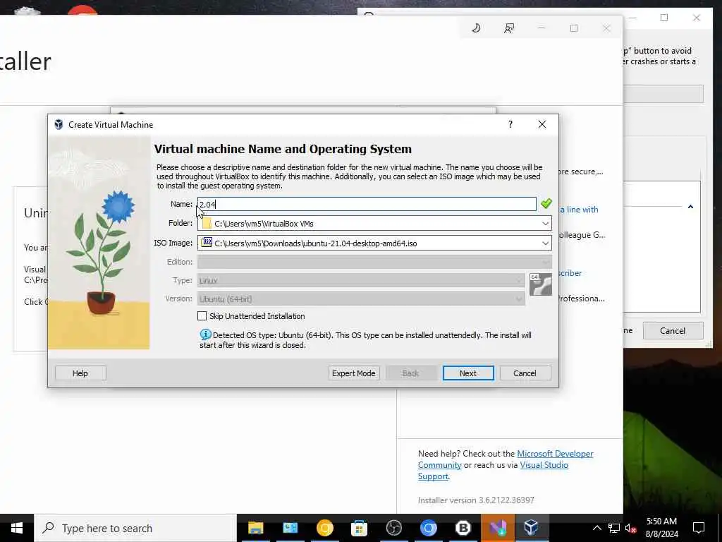Open File Explorer from the taskbar

(255, 528)
